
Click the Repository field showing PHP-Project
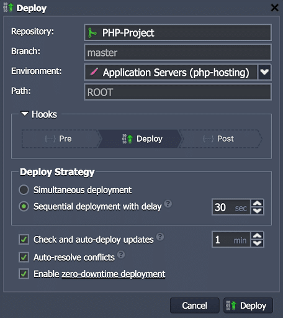pyautogui.click(x=177, y=32)
